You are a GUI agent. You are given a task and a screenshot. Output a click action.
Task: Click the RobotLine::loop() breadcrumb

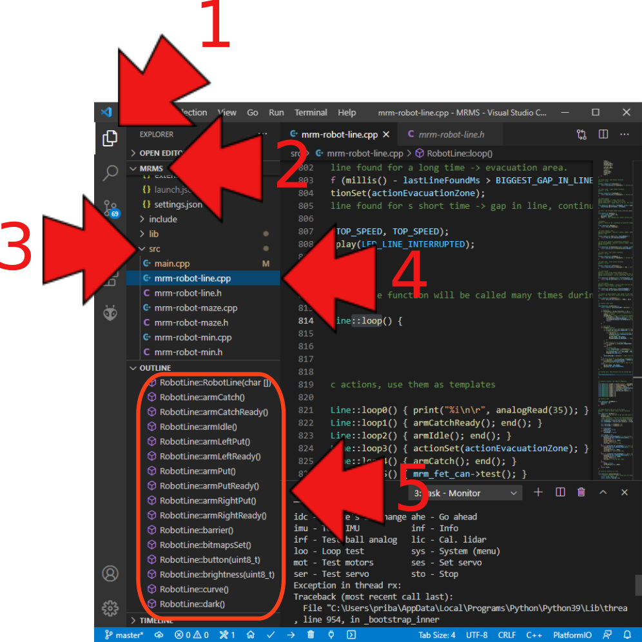click(454, 153)
